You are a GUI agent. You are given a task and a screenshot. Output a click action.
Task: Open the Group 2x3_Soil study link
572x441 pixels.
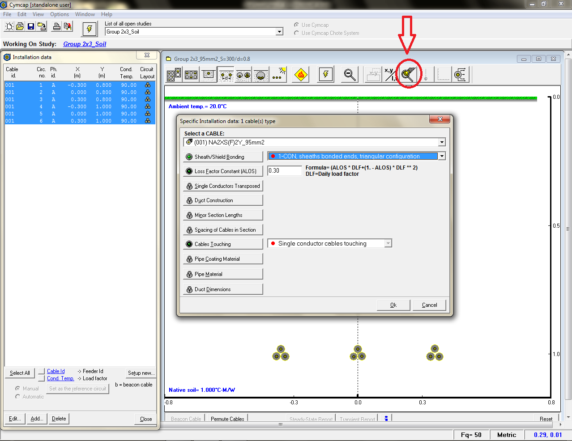pos(85,44)
